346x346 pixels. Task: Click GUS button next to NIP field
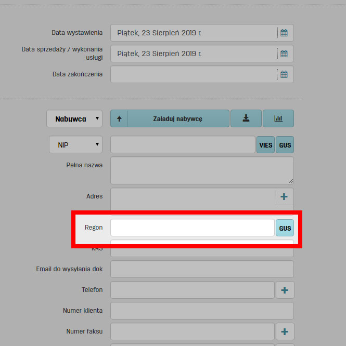point(285,145)
